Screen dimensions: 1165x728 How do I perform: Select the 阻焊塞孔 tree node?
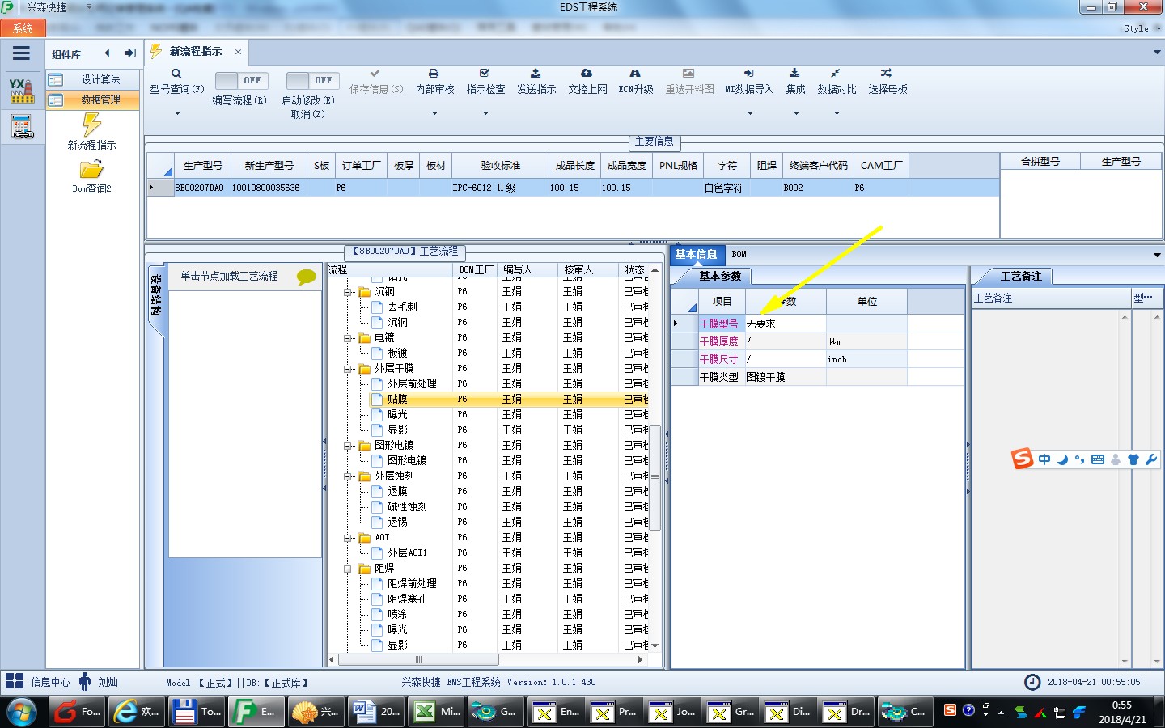pyautogui.click(x=407, y=599)
